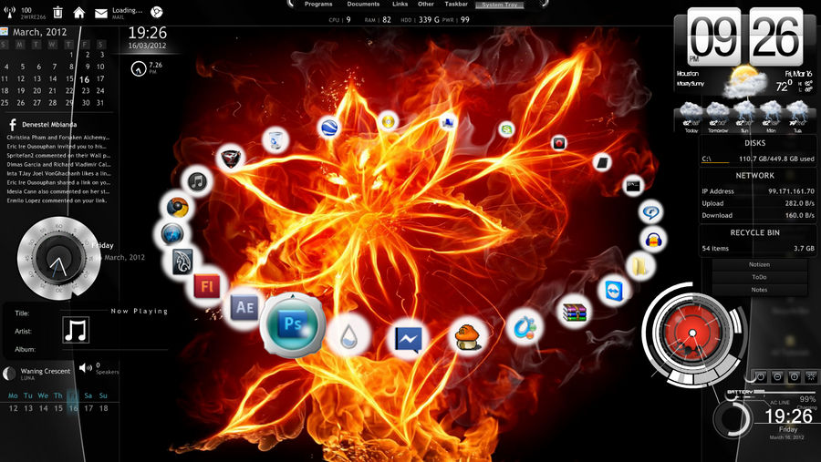Select date 16 in March calendar
Viewport: 821px width, 462px height.
point(84,79)
